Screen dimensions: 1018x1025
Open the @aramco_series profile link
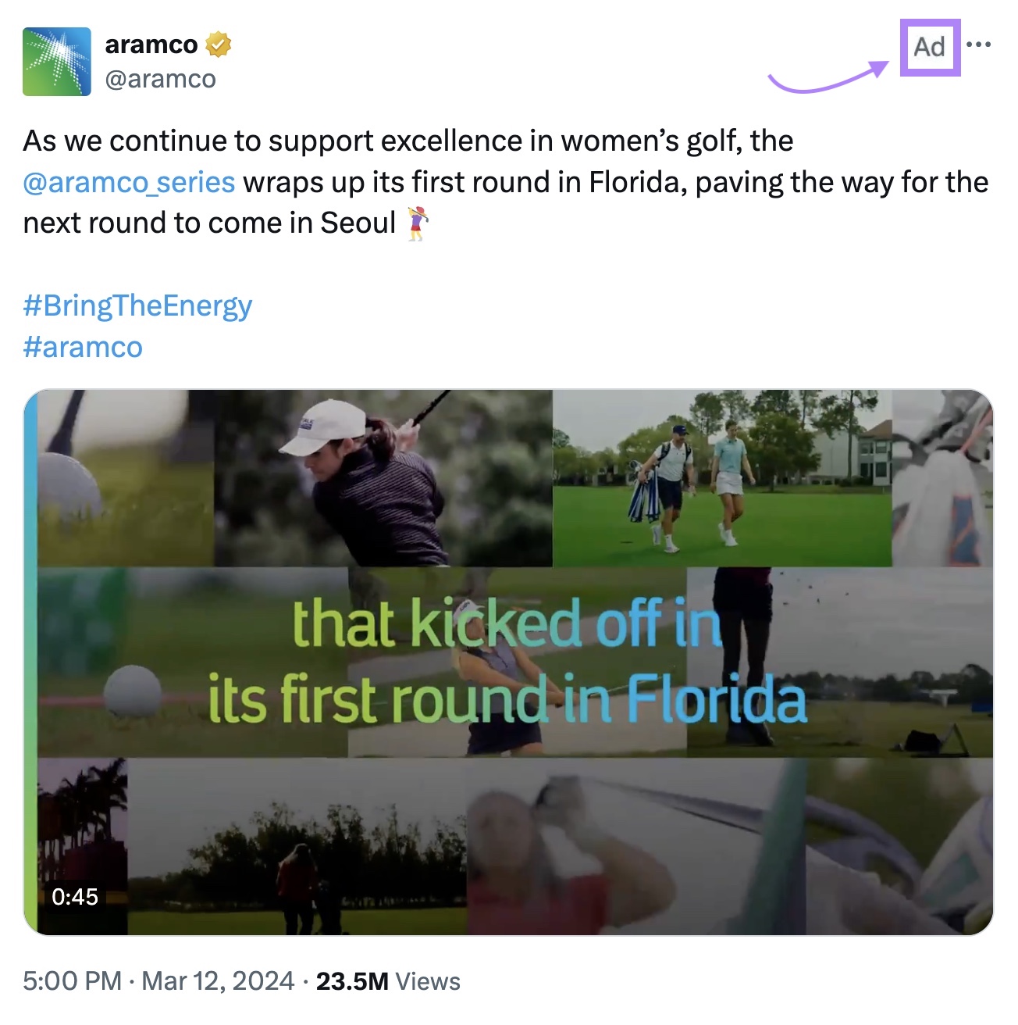point(127,181)
